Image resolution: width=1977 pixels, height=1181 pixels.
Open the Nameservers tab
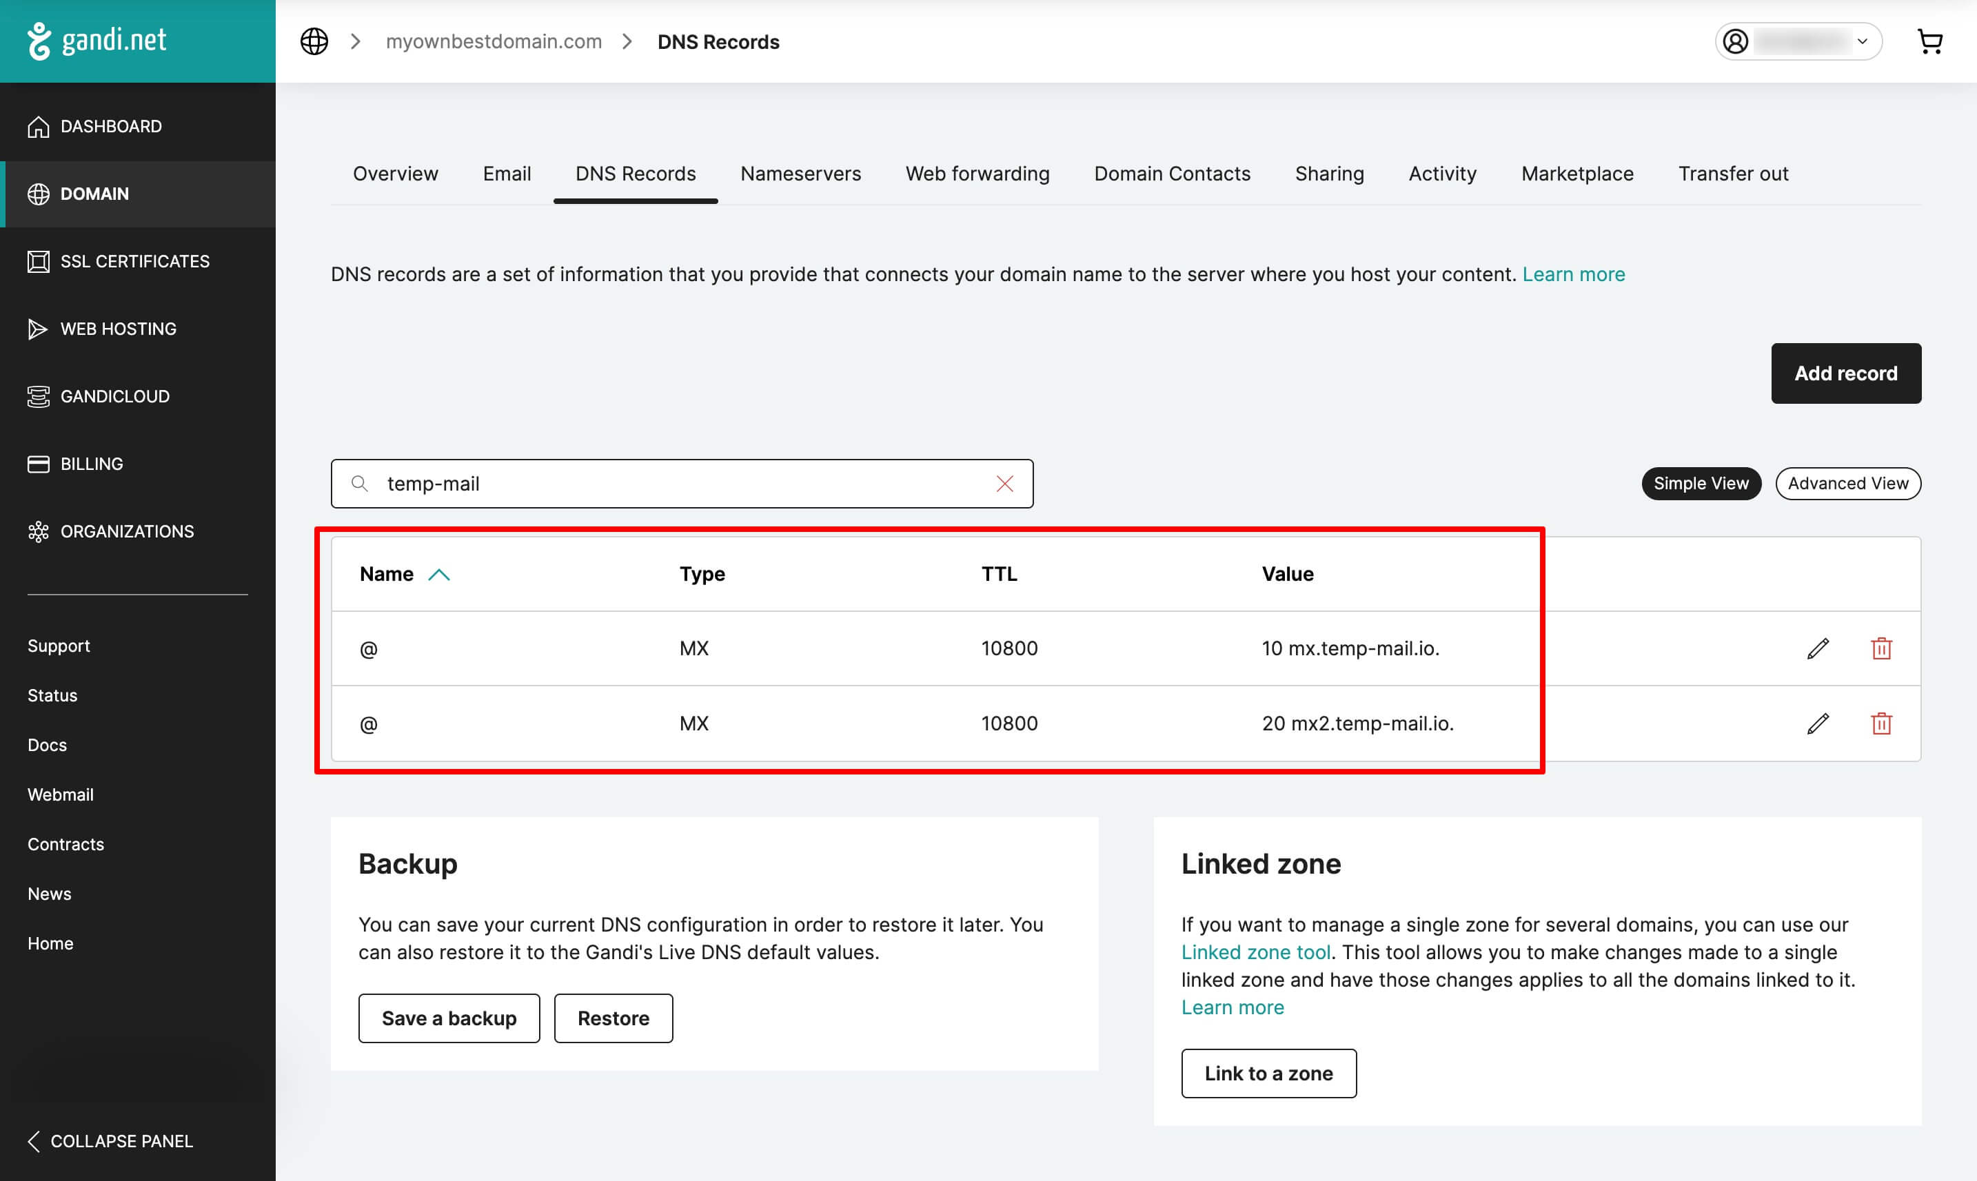pyautogui.click(x=800, y=174)
